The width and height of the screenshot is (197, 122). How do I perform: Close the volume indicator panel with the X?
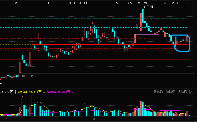pos(191,92)
